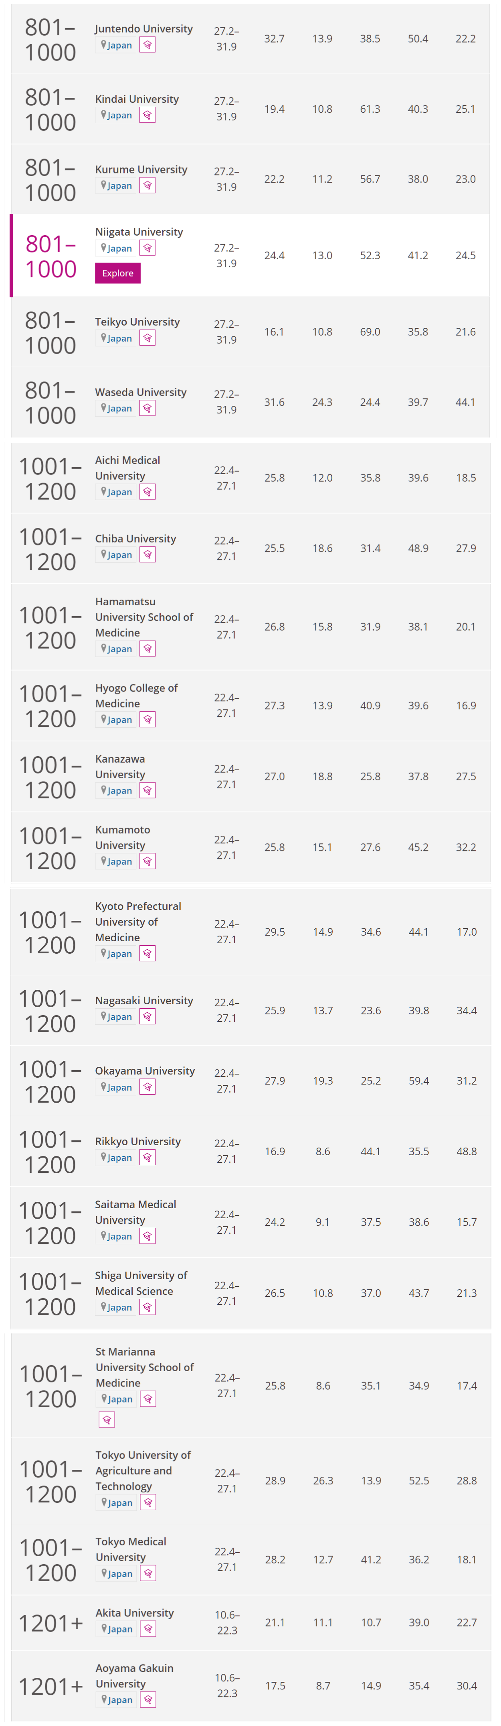Select the graduation cap icon for Tokyo Medical University

pos(148,1573)
